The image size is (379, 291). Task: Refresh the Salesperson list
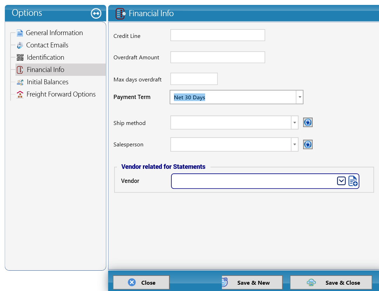tap(308, 144)
